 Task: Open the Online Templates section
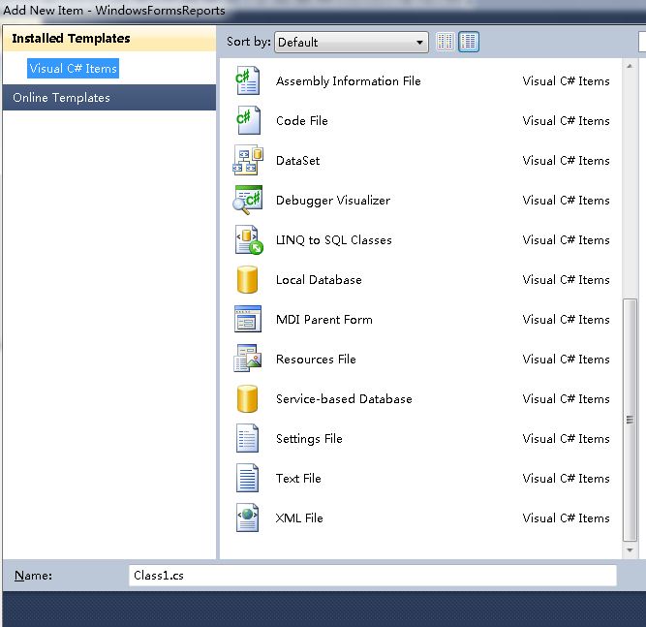(x=109, y=98)
